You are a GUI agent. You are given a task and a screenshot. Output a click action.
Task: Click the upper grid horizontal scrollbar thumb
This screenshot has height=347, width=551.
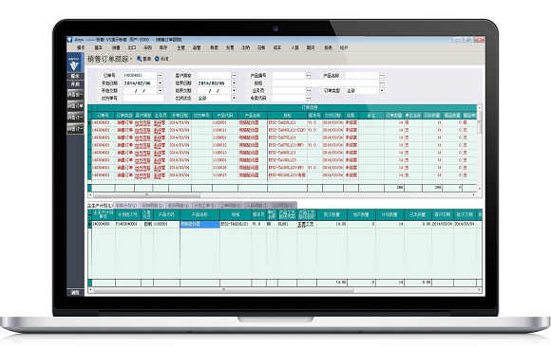pyautogui.click(x=146, y=194)
